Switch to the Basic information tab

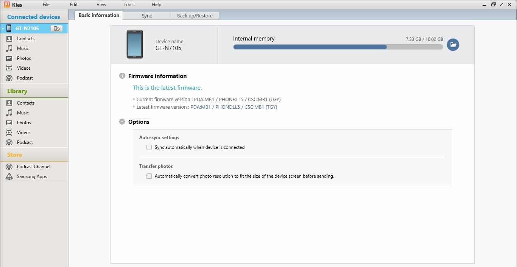pos(99,15)
